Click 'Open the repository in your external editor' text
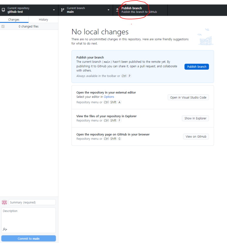The height and width of the screenshot is (243, 227). (106, 93)
